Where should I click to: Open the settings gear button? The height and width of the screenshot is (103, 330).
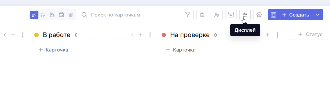(259, 15)
